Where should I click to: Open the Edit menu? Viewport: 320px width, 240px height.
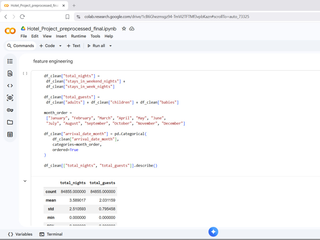pos(35,36)
